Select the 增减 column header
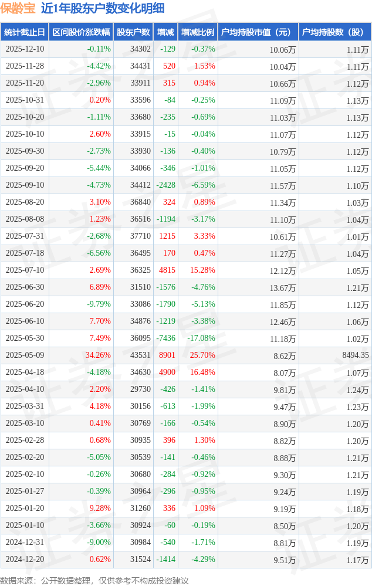 click(x=165, y=32)
